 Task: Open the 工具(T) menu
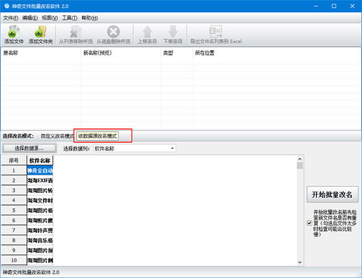tap(69, 17)
